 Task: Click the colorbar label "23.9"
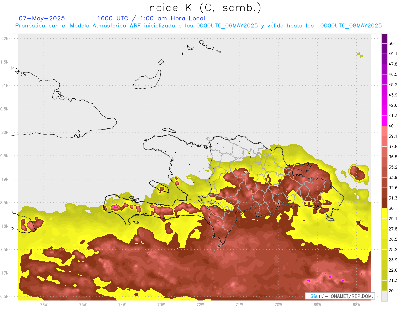(393, 260)
